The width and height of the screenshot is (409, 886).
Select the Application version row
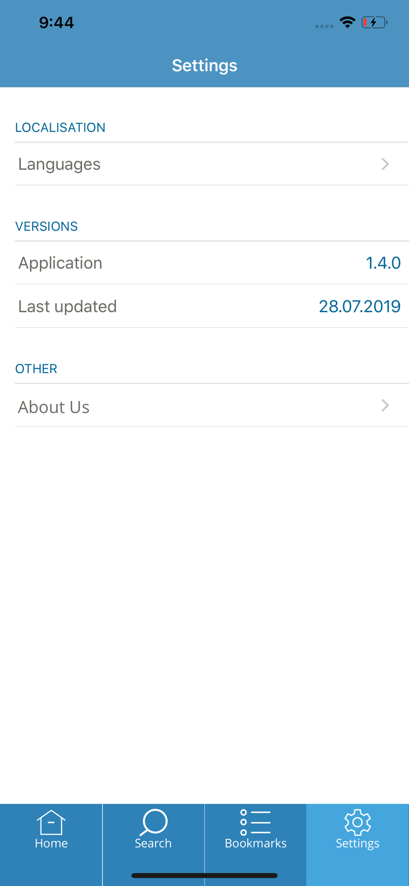pyautogui.click(x=212, y=263)
